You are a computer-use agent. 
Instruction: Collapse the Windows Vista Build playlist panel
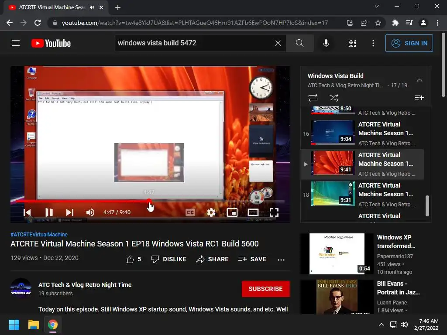(419, 80)
